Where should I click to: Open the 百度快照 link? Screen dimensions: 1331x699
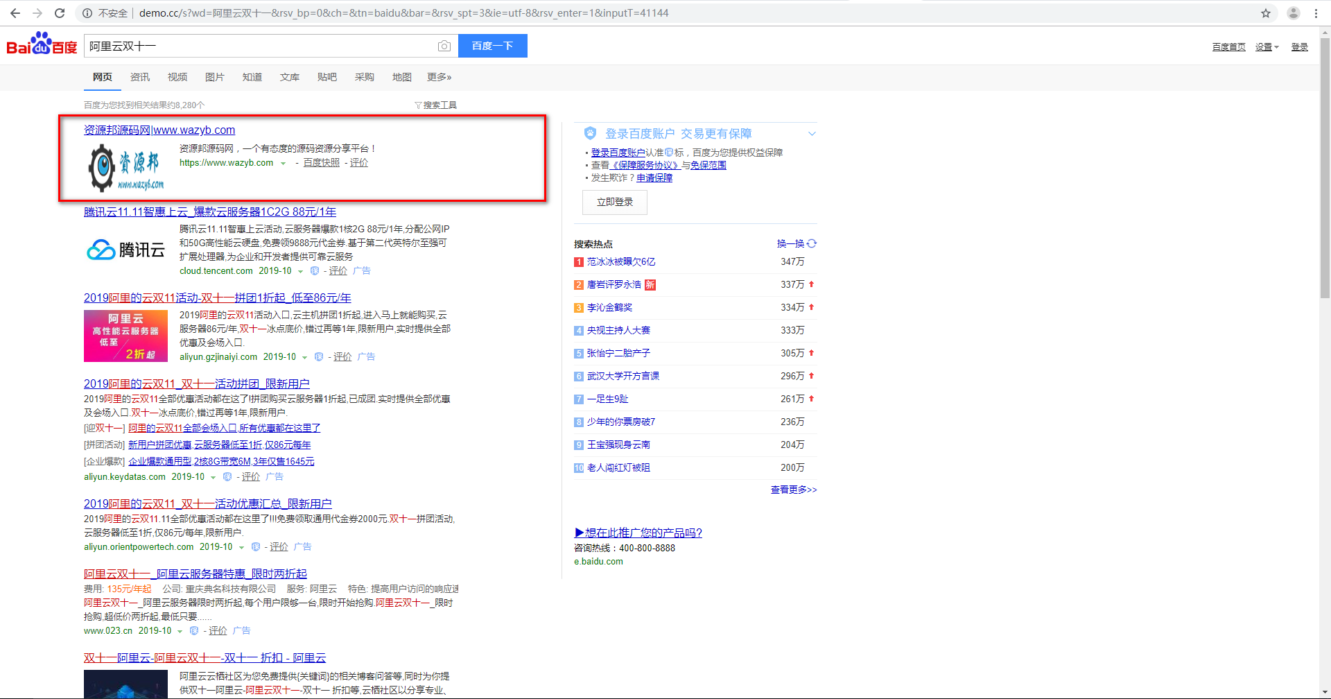coord(322,163)
